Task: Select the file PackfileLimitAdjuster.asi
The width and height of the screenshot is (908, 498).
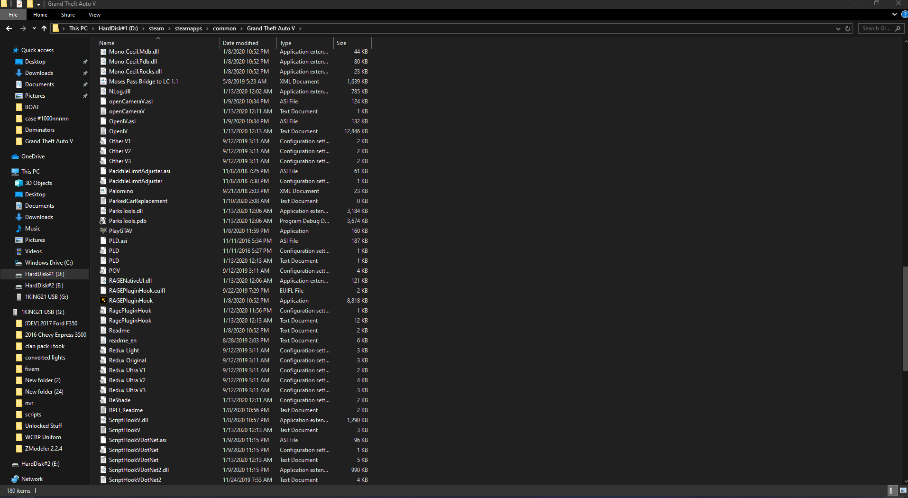Action: (x=139, y=171)
